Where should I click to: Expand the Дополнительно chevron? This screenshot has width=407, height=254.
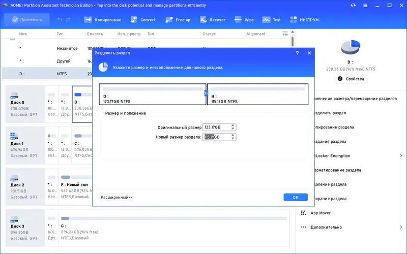(x=401, y=227)
